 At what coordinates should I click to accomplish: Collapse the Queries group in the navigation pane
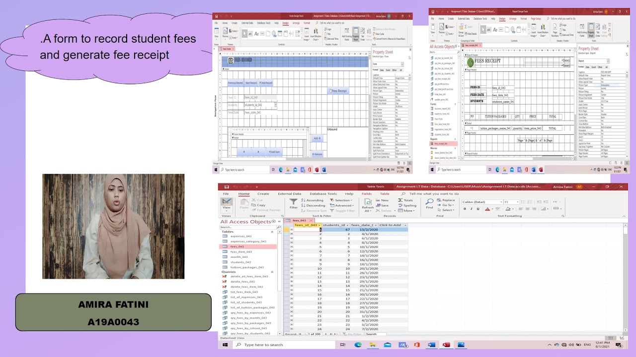point(272,272)
